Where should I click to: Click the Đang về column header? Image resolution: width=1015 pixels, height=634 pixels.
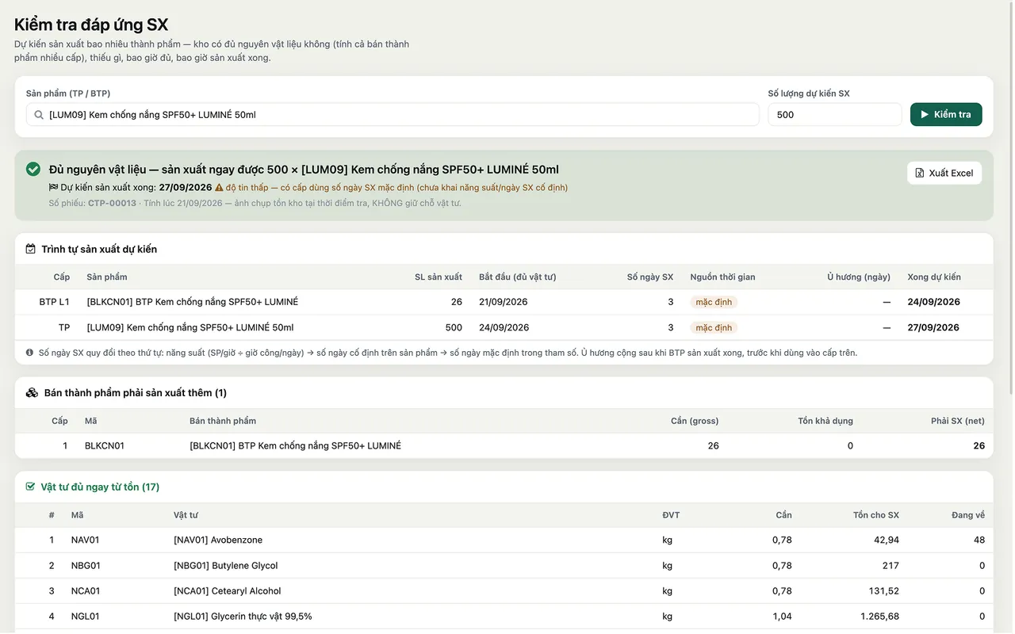point(968,515)
